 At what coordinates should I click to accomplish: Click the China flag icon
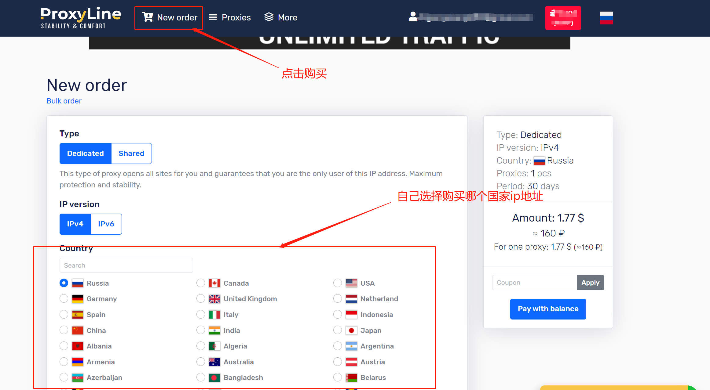point(78,330)
